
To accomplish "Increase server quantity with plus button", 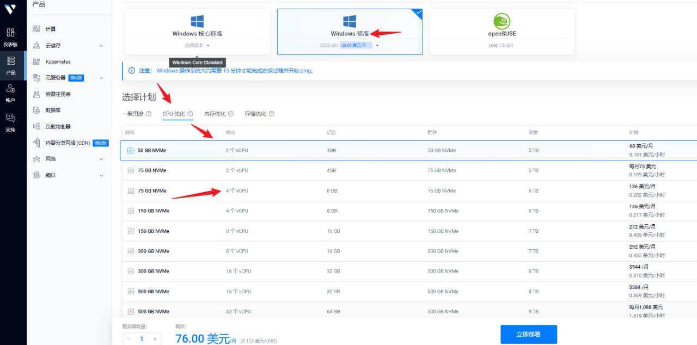I will (x=155, y=338).
